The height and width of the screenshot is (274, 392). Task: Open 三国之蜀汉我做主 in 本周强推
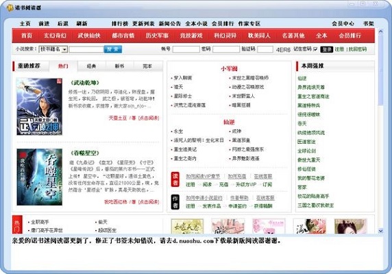(x=315, y=206)
